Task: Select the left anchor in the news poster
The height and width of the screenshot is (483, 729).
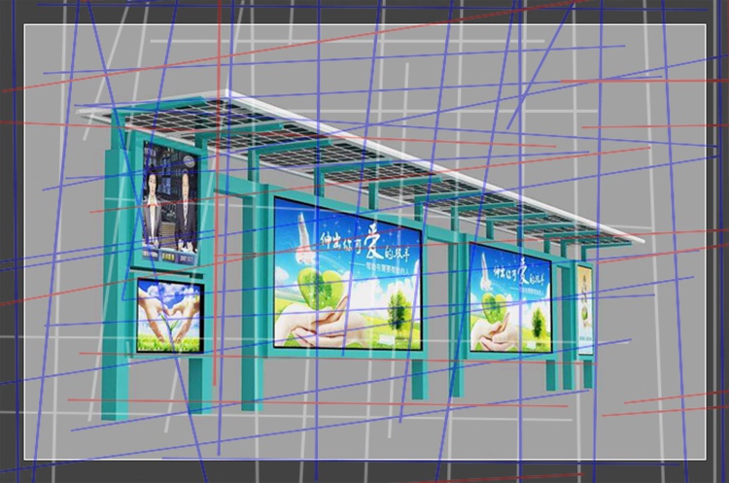Action: pos(156,204)
